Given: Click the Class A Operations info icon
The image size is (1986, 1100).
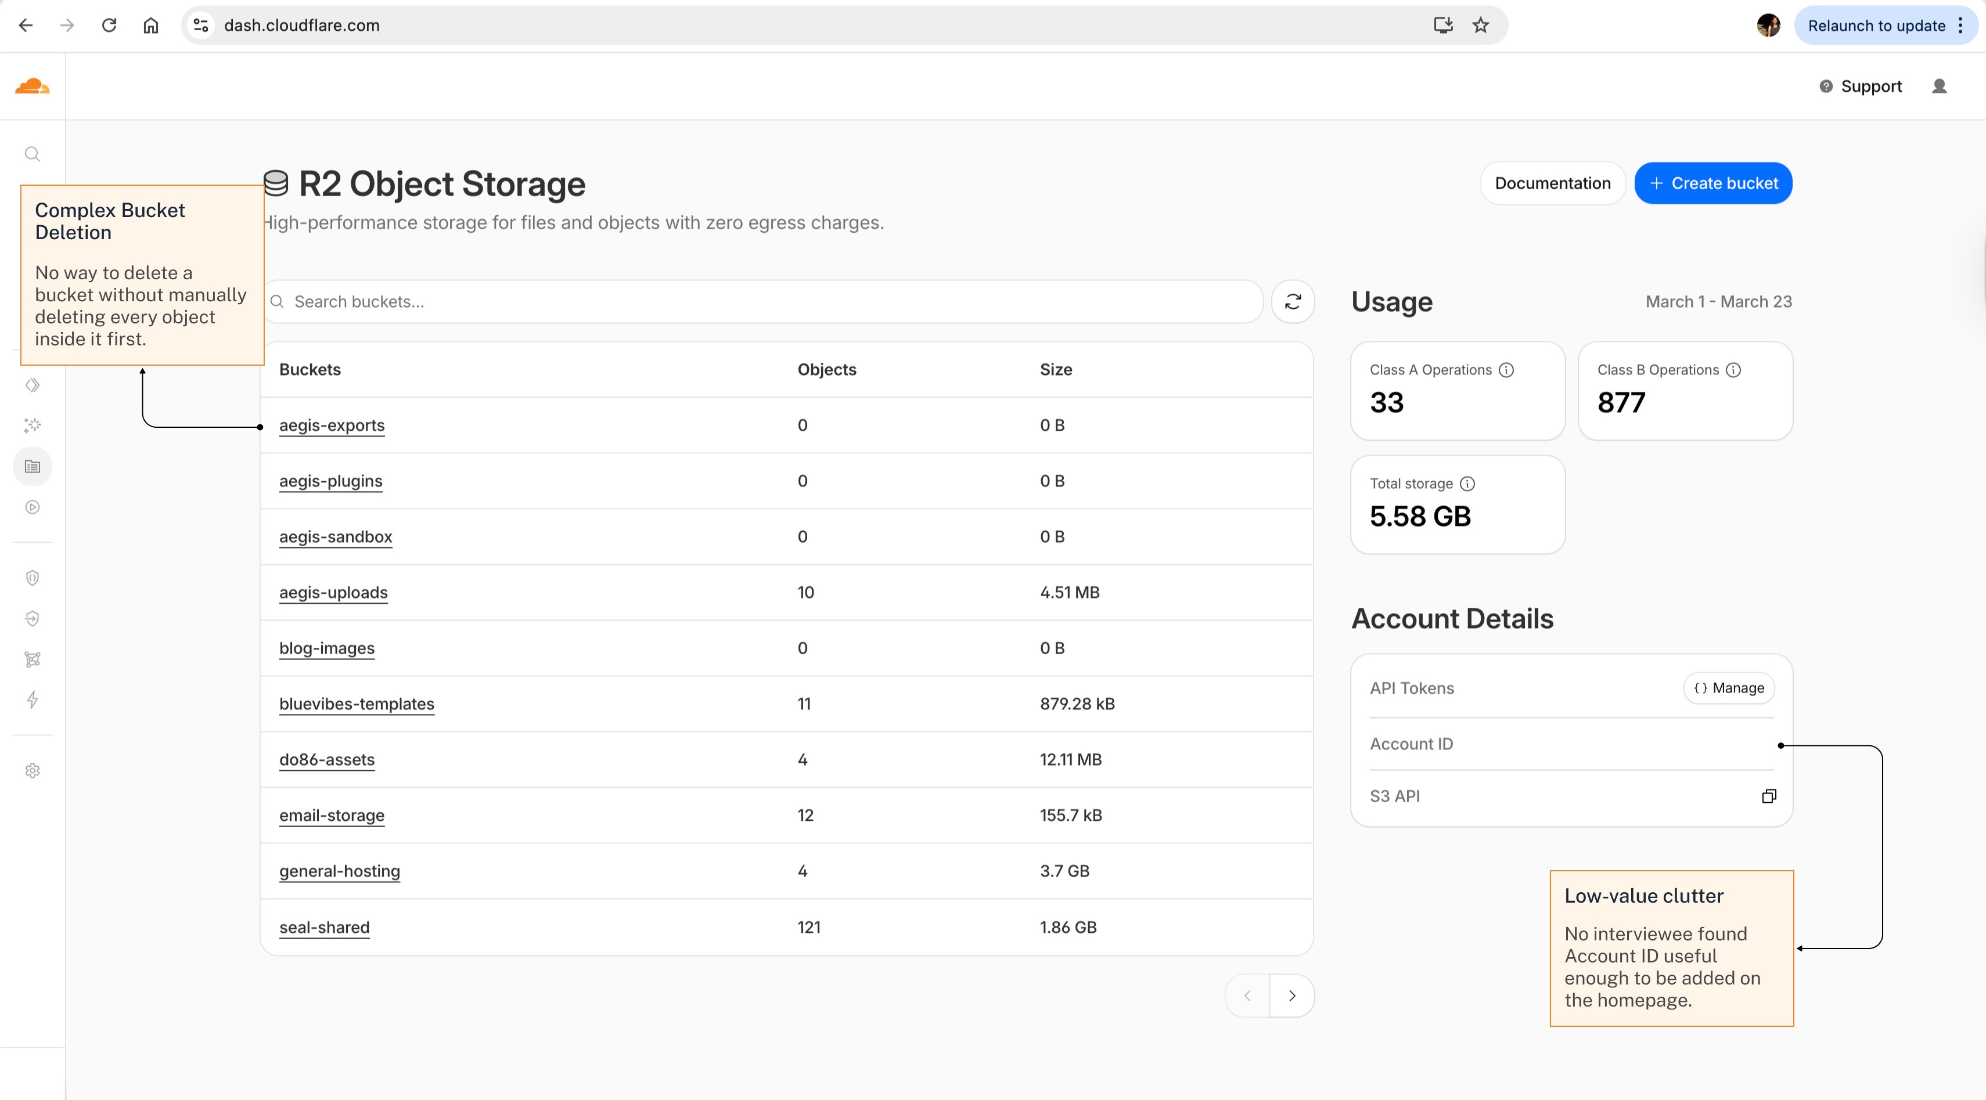Looking at the screenshot, I should click(x=1506, y=370).
